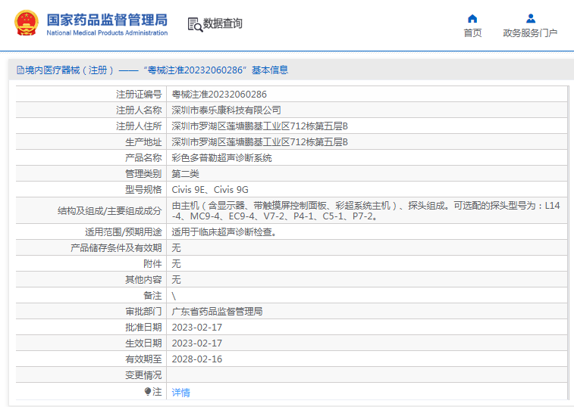This screenshot has height=407, width=574.
Task: Select approving department 广东省药品监督管理局
Action: tap(217, 311)
